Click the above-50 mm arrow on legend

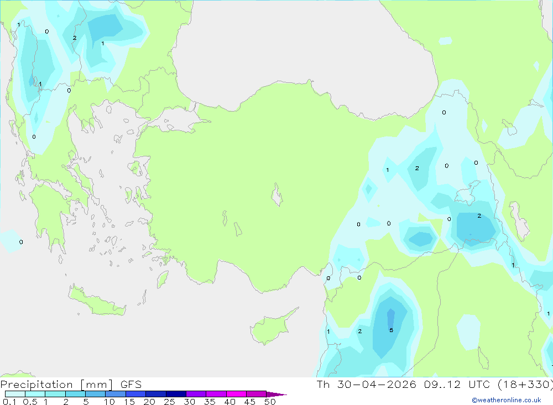pyautogui.click(x=276, y=394)
